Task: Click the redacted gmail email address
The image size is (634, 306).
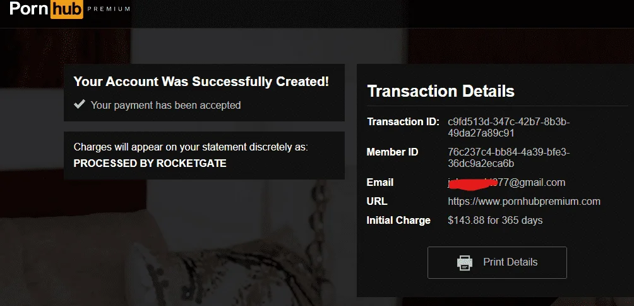Action: tap(506, 183)
